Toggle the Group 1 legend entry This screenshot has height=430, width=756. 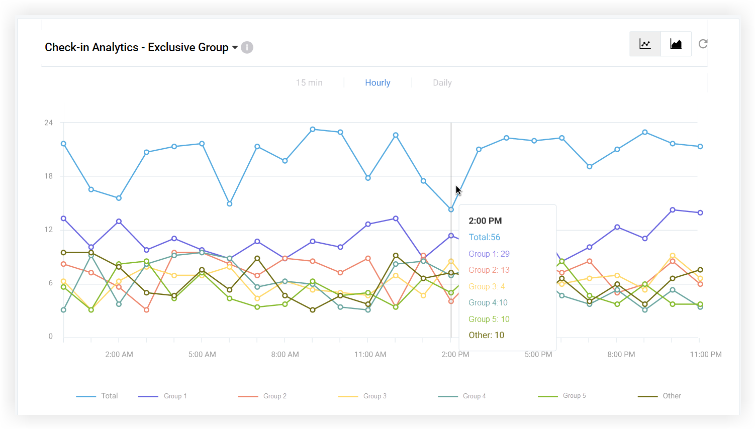pos(162,396)
